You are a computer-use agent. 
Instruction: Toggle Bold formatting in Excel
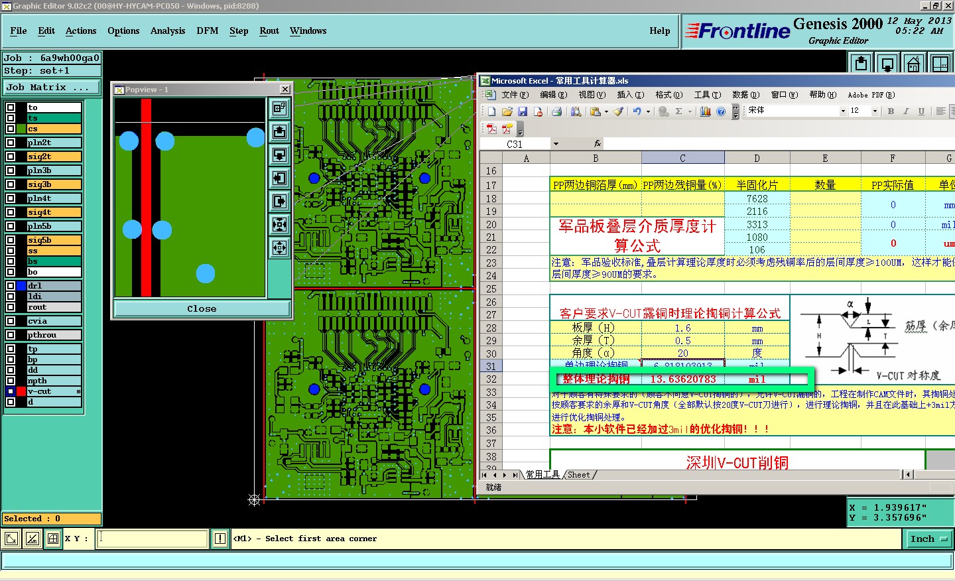891,111
